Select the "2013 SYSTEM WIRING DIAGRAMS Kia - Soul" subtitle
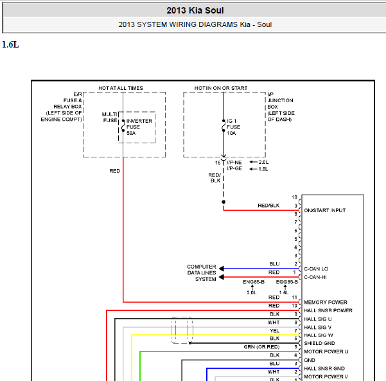386x381 pixels. 195,24
